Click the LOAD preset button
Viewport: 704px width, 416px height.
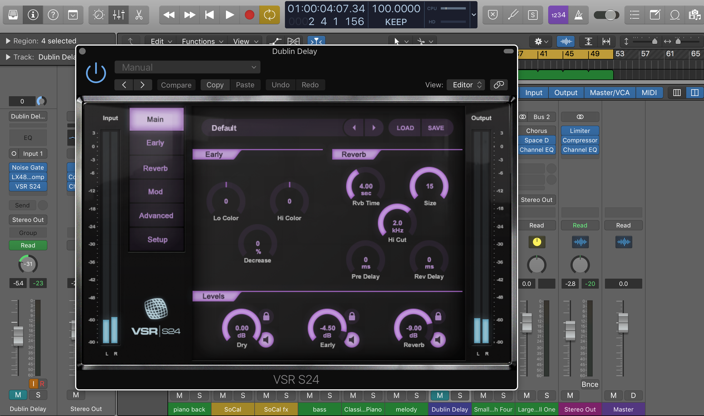[x=405, y=128]
